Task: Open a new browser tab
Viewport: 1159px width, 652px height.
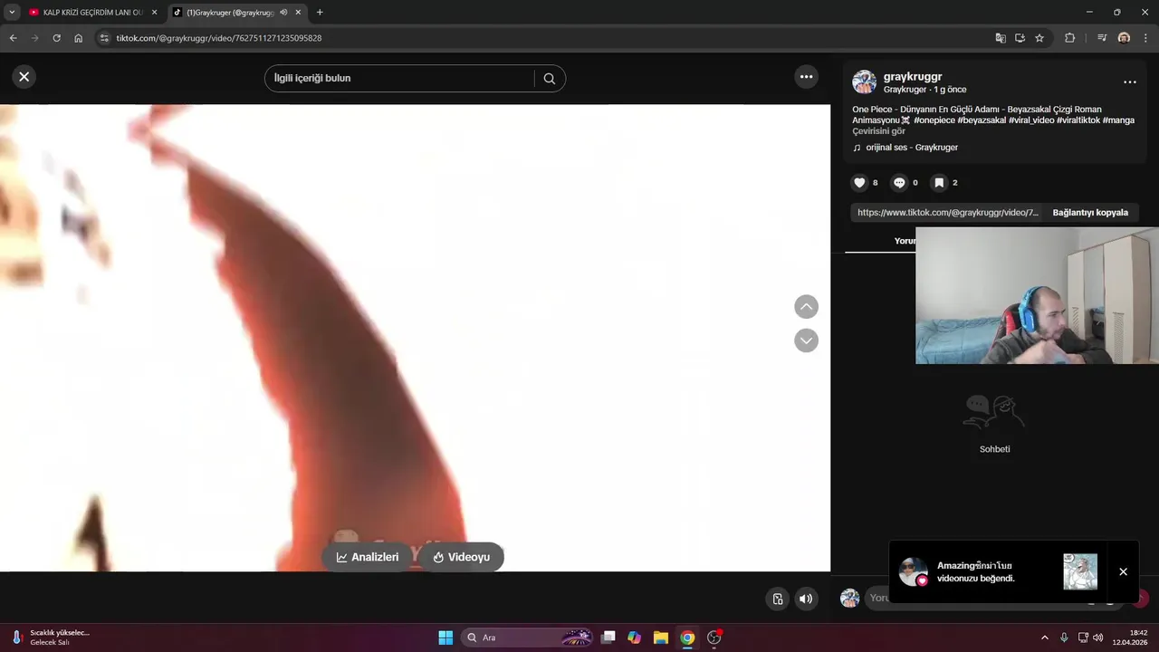Action: [320, 13]
